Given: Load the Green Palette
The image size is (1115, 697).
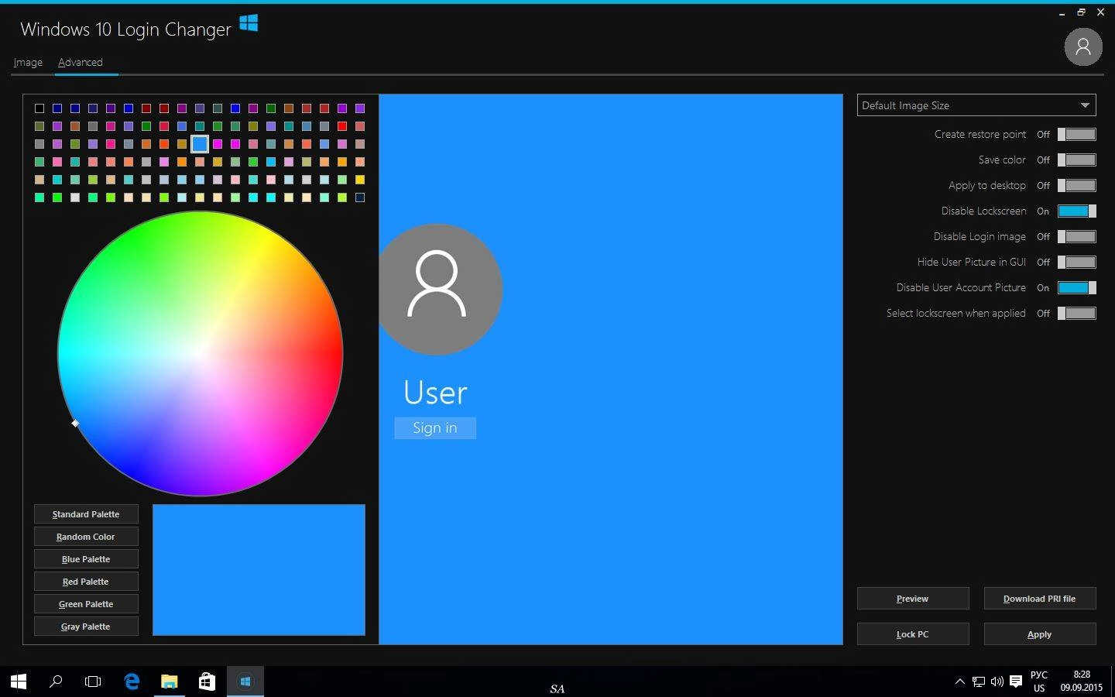Looking at the screenshot, I should click(86, 604).
